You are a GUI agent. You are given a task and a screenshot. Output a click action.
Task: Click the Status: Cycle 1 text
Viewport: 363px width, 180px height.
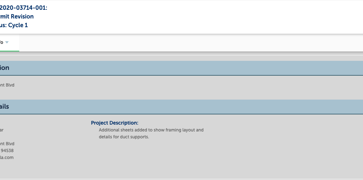14,25
